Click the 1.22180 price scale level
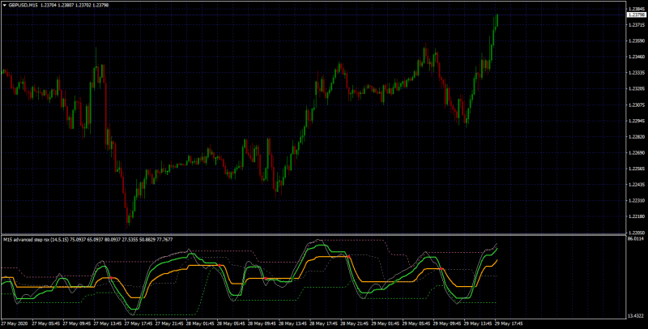The image size is (648, 329). [636, 216]
